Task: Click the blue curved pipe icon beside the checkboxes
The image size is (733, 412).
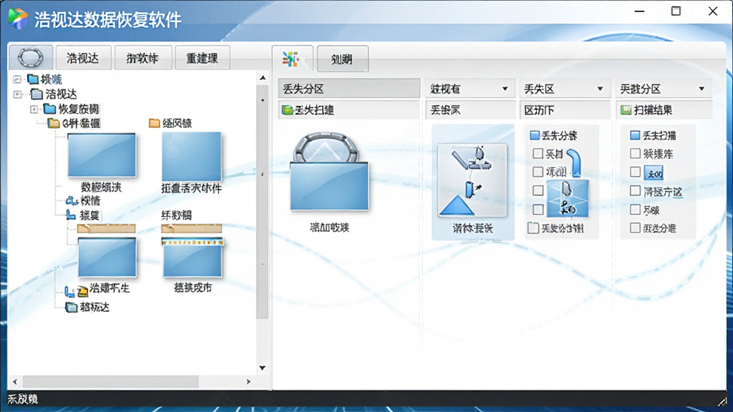Action: (574, 162)
